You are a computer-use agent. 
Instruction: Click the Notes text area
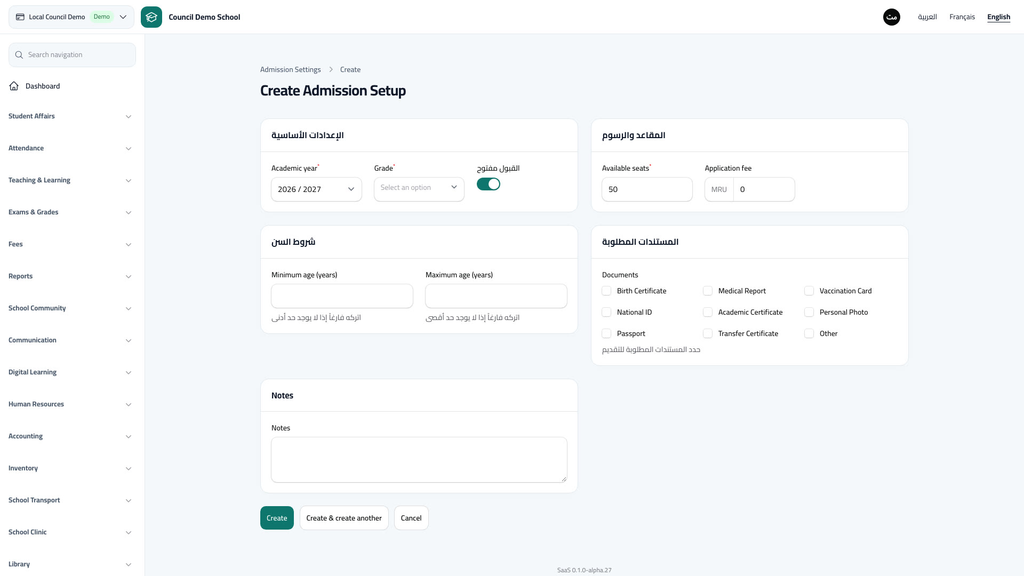pyautogui.click(x=419, y=460)
